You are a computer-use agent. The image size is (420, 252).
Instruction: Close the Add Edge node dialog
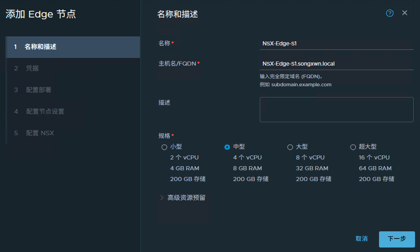tap(405, 13)
